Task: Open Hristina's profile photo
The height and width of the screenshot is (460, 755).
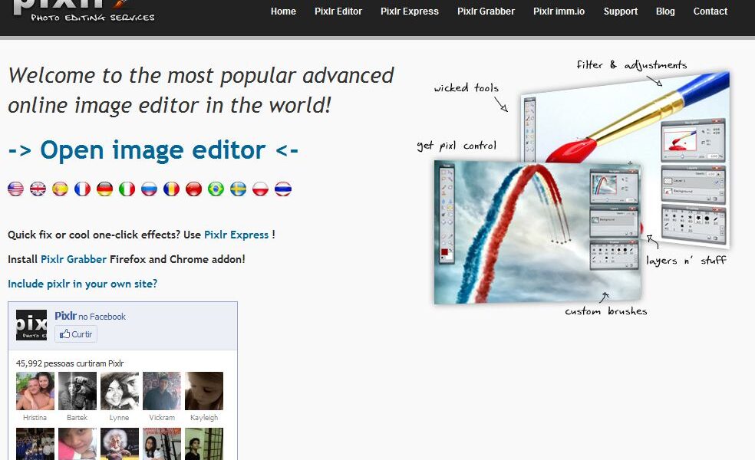Action: pos(35,391)
